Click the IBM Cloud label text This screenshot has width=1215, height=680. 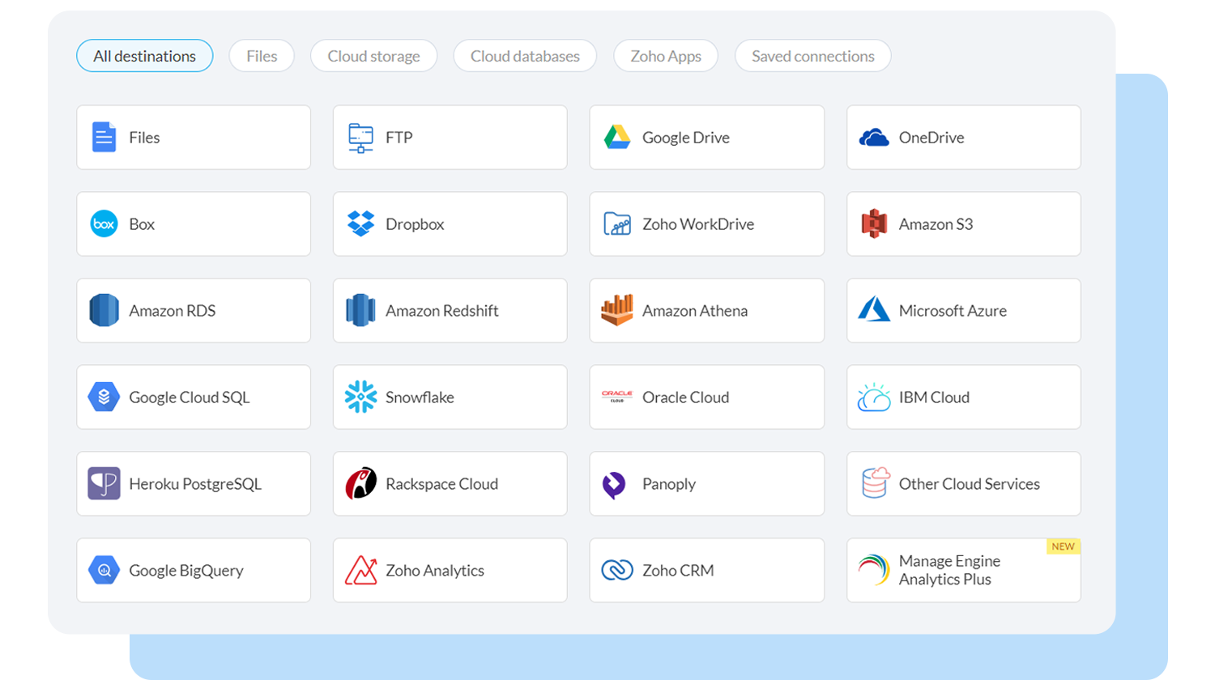935,397
